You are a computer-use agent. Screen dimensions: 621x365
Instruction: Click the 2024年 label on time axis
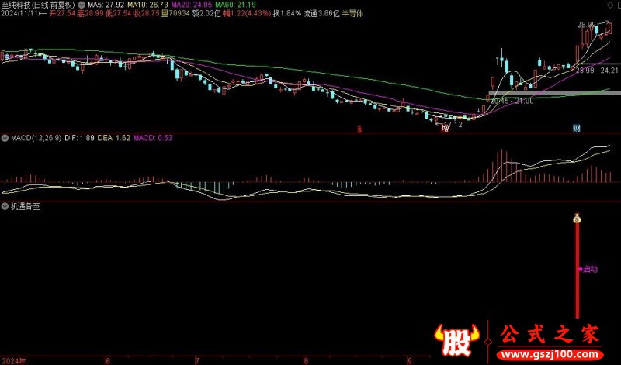coord(13,361)
